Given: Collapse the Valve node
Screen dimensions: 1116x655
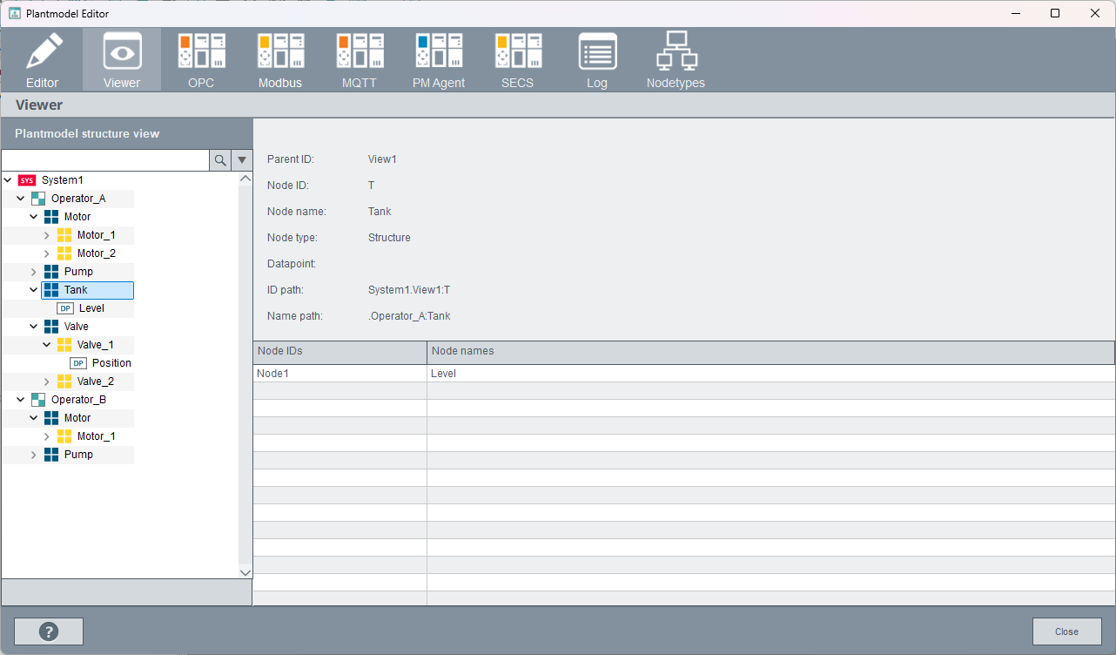Looking at the screenshot, I should click(34, 327).
